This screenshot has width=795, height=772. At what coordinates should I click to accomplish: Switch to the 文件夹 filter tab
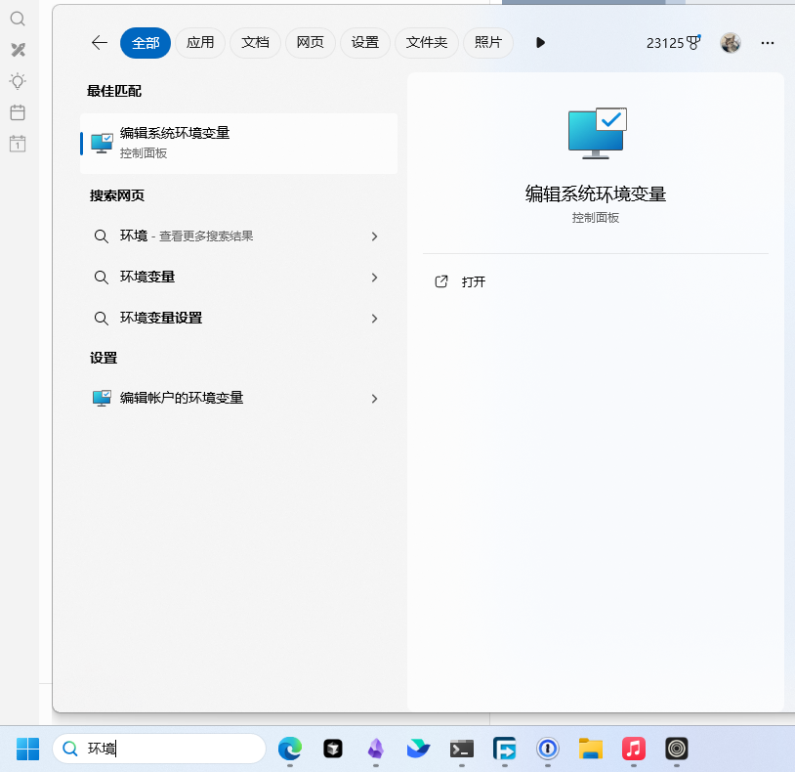pos(427,43)
